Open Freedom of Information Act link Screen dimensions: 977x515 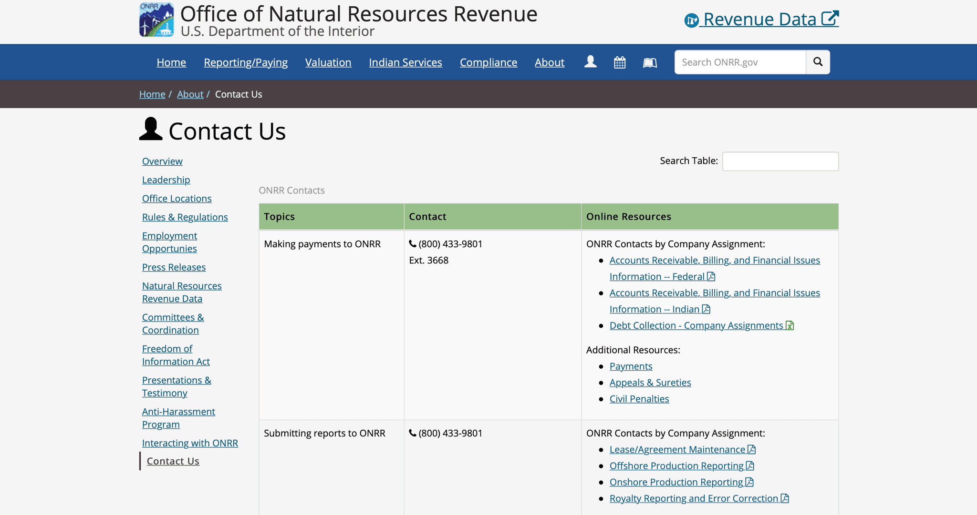click(176, 355)
